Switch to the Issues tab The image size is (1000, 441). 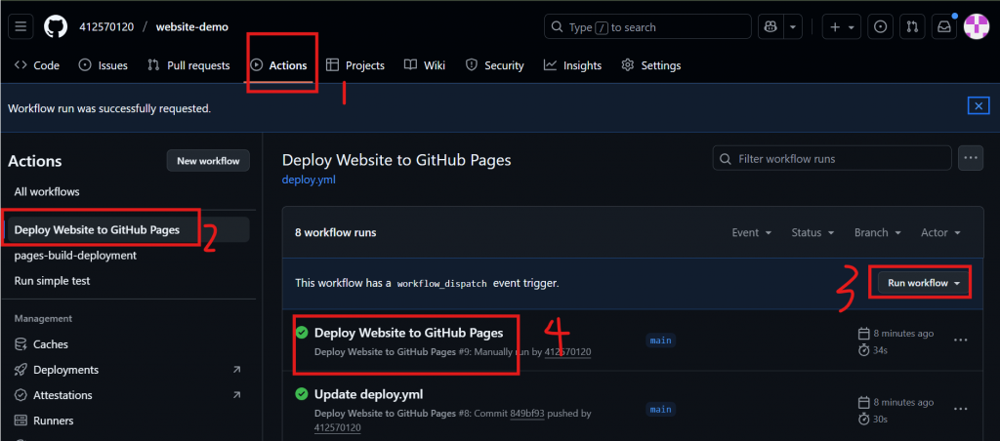pyautogui.click(x=104, y=65)
